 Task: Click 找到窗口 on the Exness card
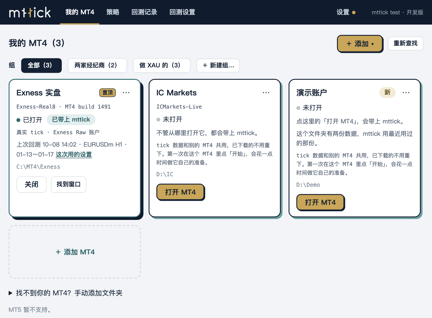coord(69,185)
